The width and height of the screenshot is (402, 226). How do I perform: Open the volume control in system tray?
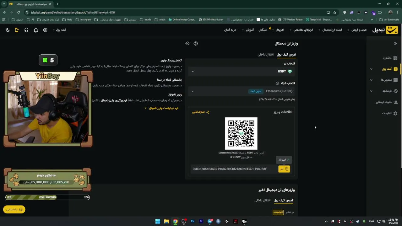pyautogui.click(x=384, y=221)
